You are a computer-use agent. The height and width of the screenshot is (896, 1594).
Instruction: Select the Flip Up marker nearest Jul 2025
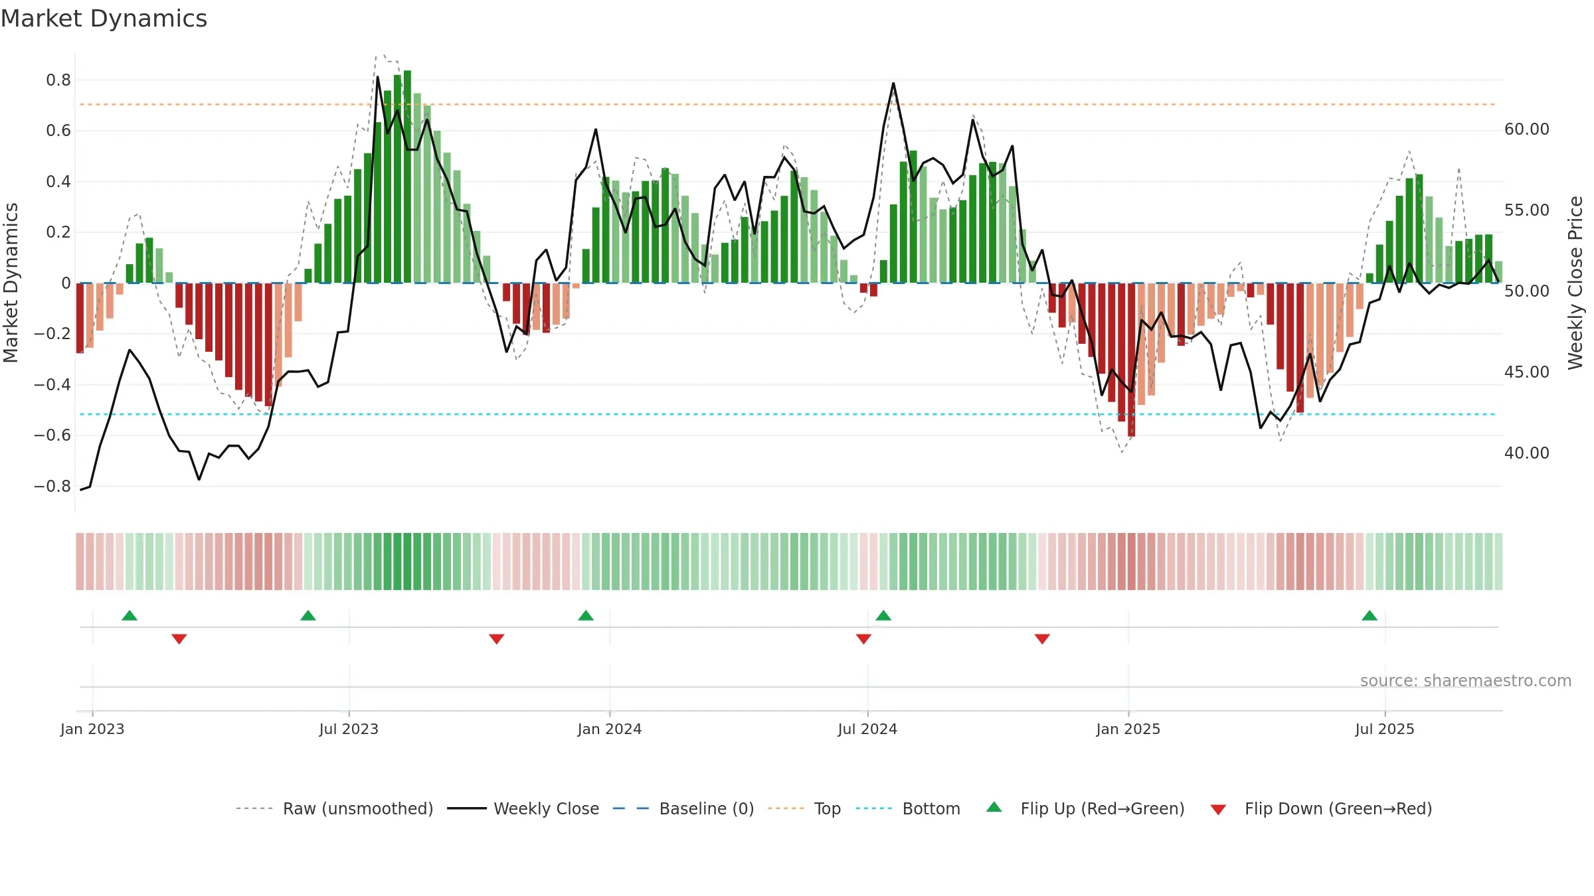point(1370,615)
